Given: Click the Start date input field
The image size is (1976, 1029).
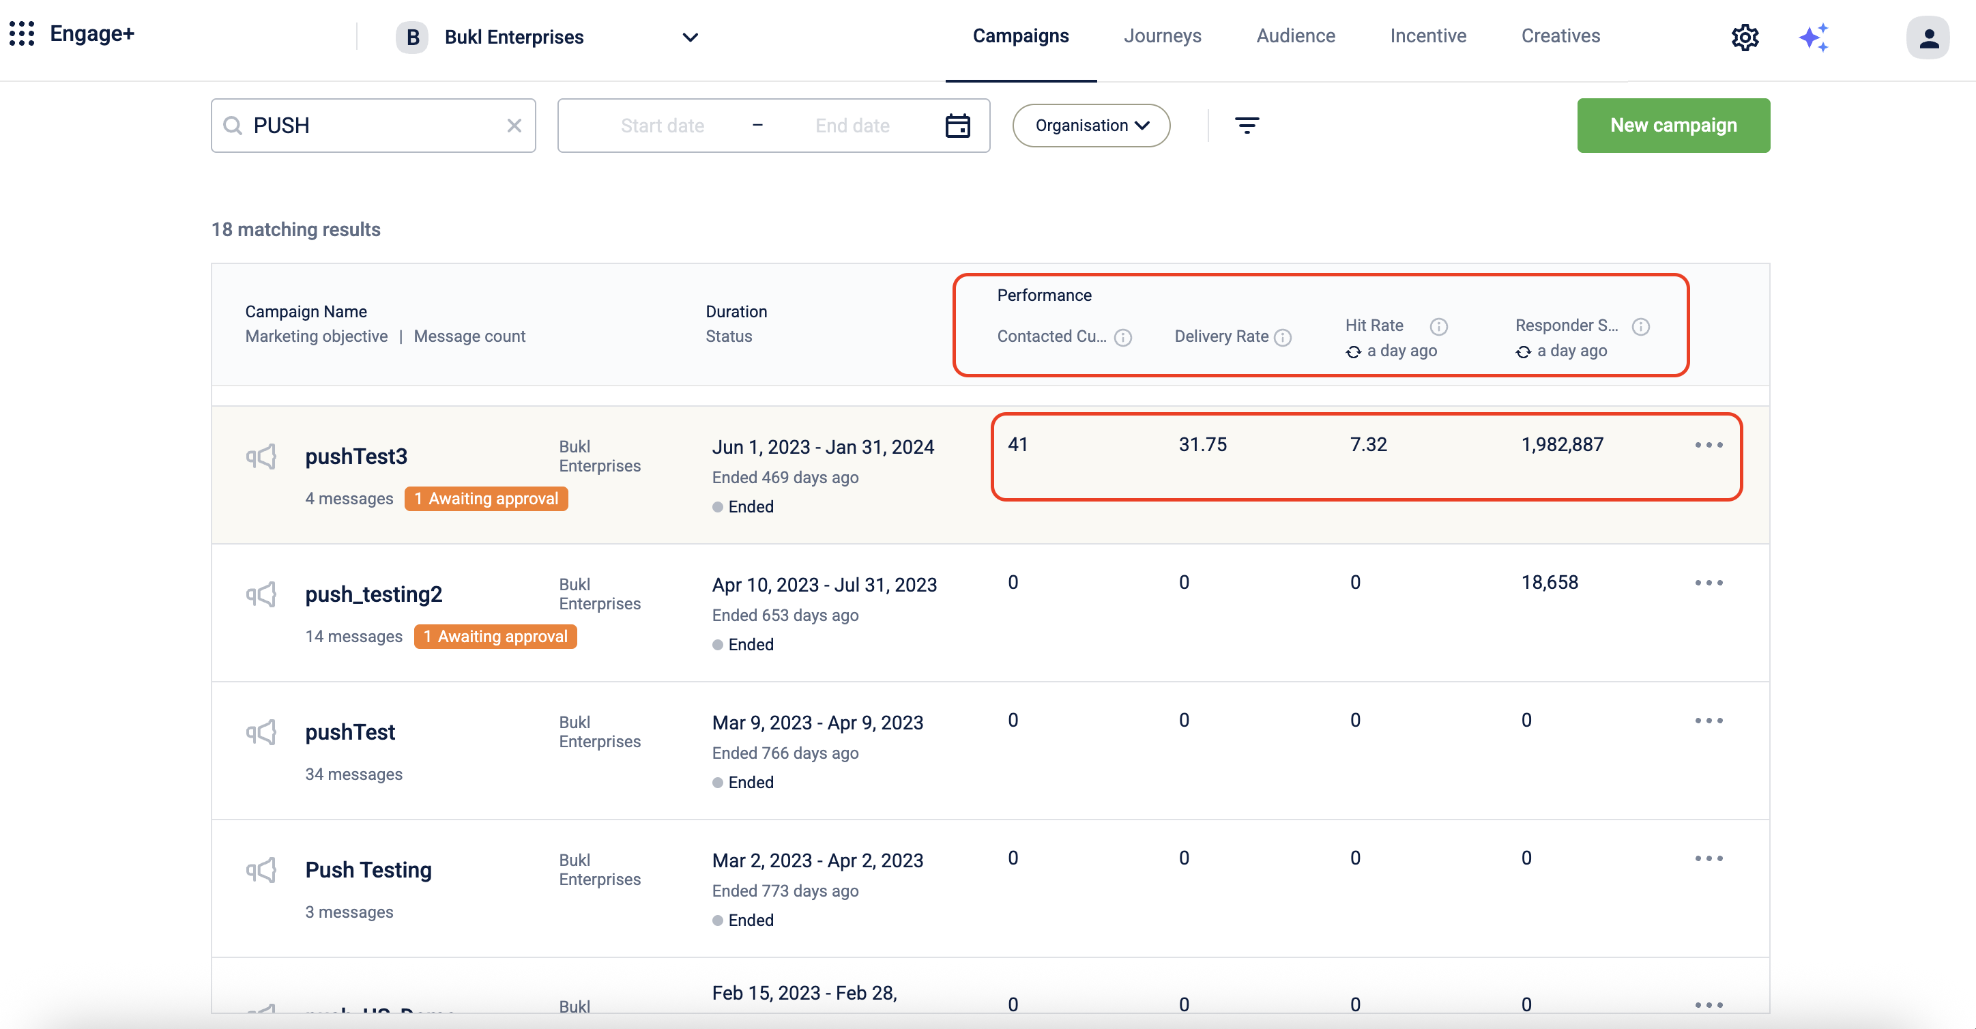Looking at the screenshot, I should tap(662, 125).
